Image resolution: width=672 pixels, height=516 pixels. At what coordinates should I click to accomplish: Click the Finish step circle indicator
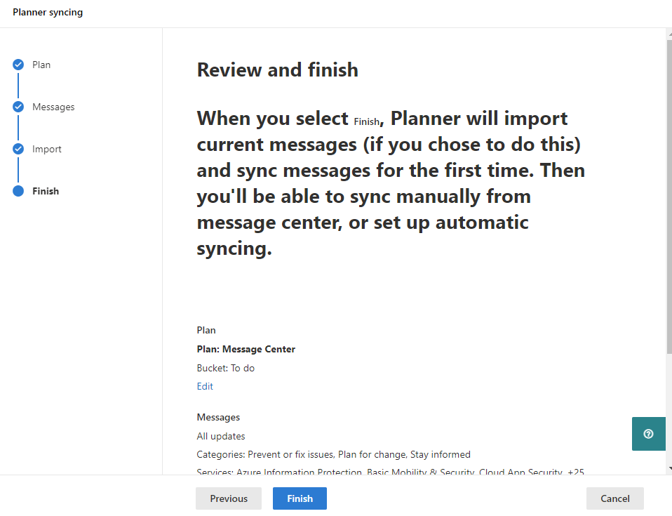click(18, 191)
